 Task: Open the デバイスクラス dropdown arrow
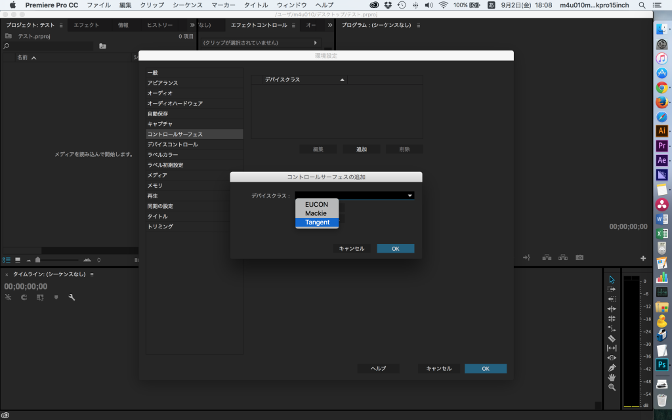point(409,196)
